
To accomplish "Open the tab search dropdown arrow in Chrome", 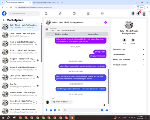I will (x=2, y=2).
